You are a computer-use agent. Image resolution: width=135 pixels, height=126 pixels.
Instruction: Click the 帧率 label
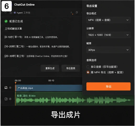89,43
